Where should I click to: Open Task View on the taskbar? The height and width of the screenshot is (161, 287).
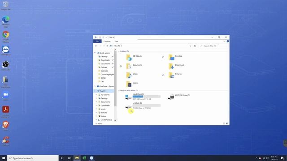(x=69, y=158)
